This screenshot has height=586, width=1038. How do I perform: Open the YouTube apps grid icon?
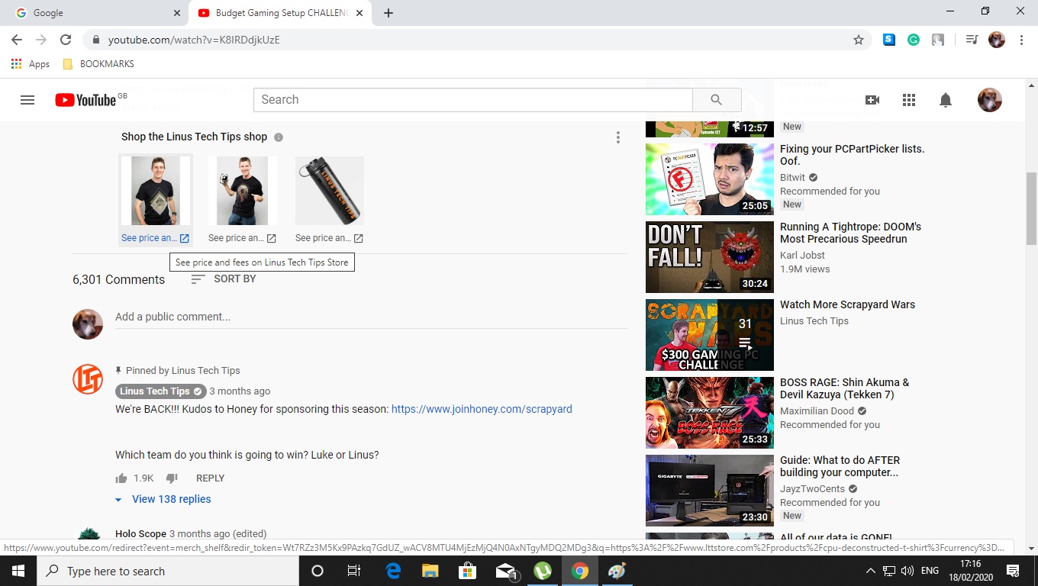[908, 100]
